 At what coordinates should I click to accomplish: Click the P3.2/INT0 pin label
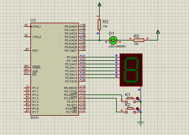[71, 95]
